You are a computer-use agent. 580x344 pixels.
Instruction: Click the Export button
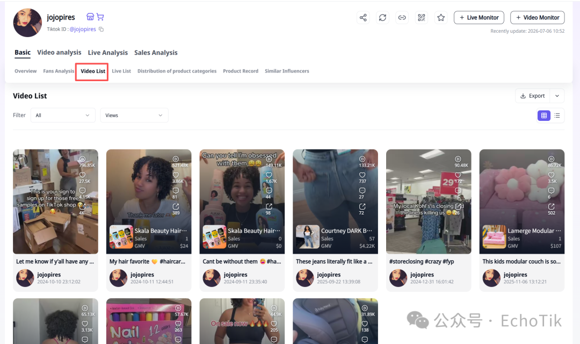click(x=533, y=96)
